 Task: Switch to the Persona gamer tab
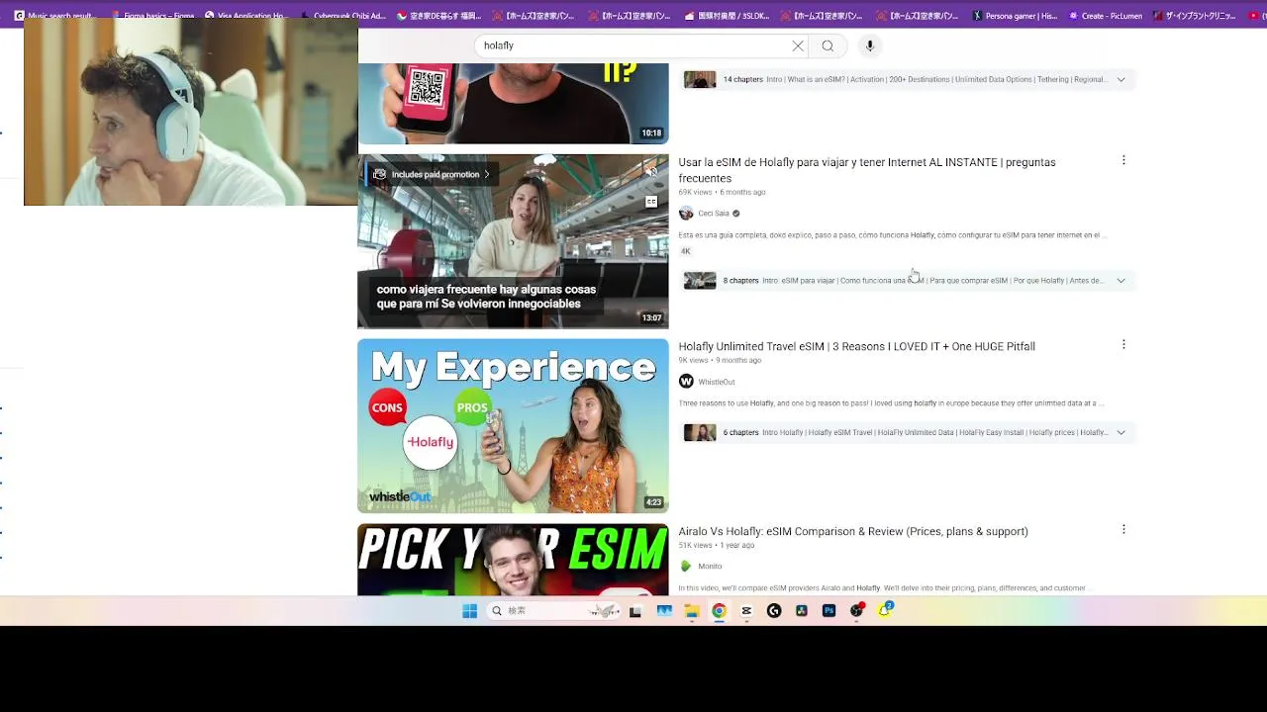(x=1016, y=16)
